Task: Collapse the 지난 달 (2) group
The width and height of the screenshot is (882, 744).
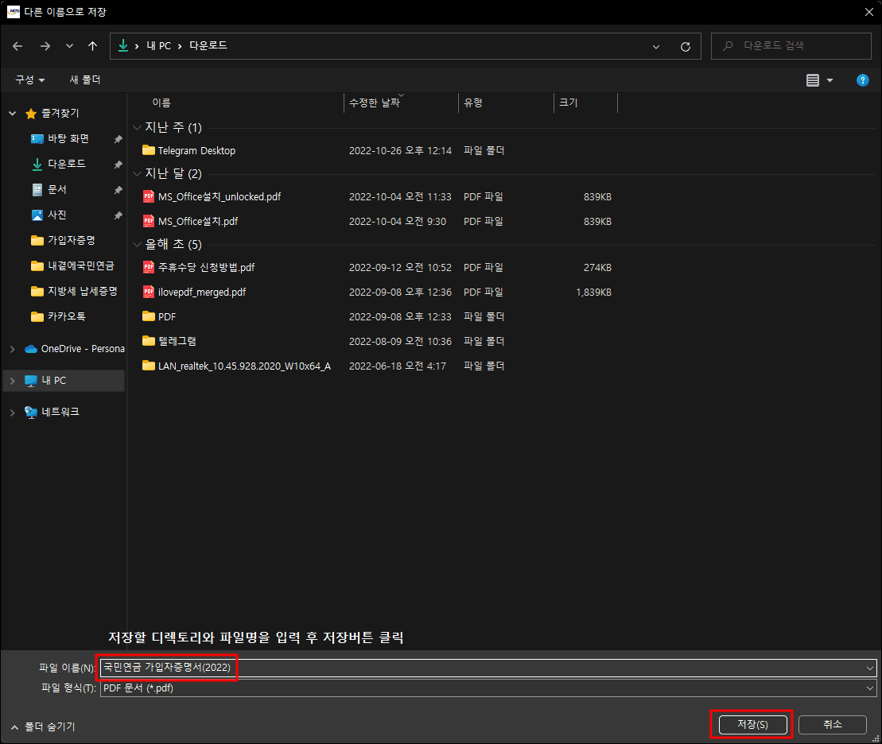Action: pos(137,174)
